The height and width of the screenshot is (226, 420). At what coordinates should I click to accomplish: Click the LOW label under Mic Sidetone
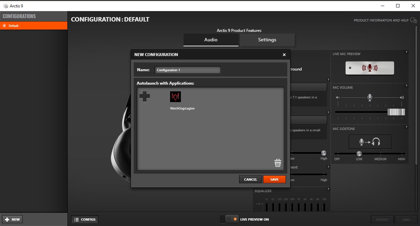click(359, 159)
